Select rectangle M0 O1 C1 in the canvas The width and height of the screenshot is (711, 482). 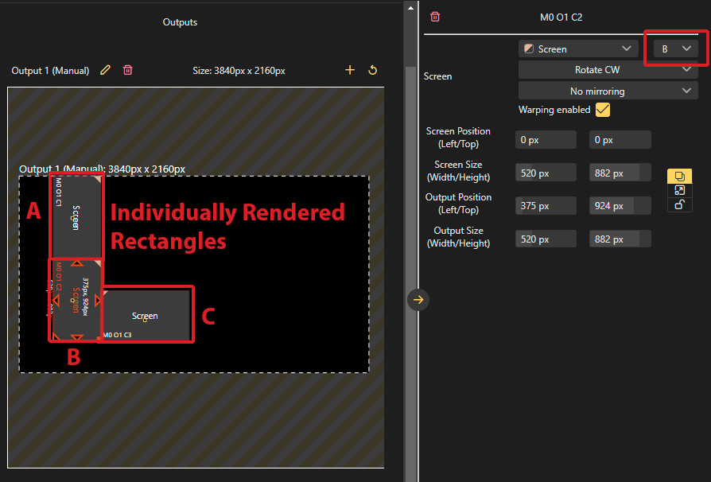click(x=76, y=216)
